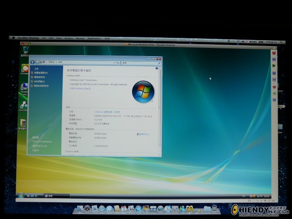Open the Apple menu
This screenshot has width=292, height=219.
13,37
